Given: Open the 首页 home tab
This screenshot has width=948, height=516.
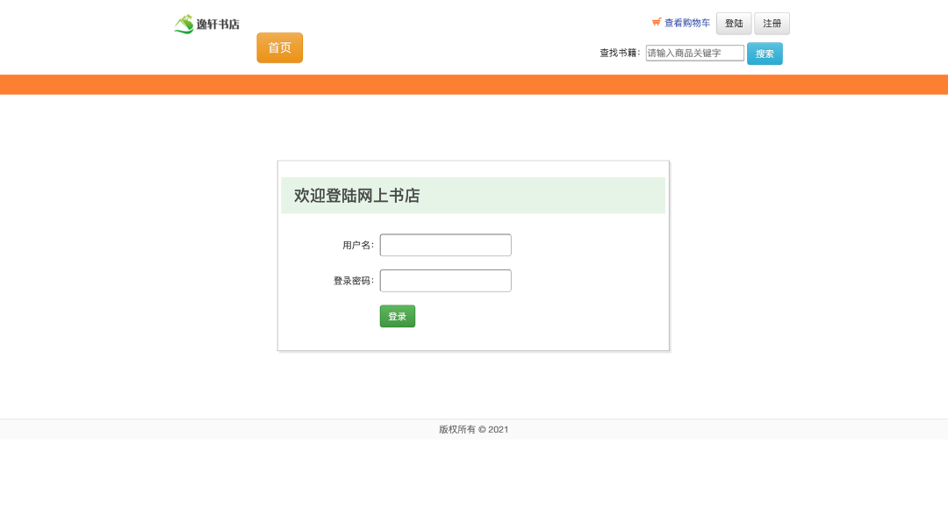Looking at the screenshot, I should tap(279, 48).
